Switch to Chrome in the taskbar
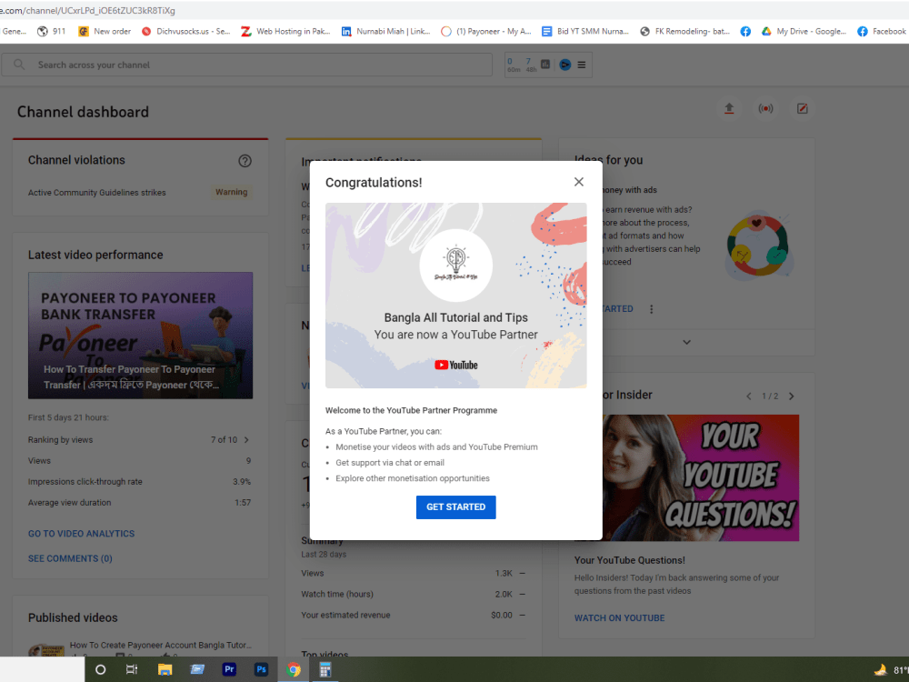909x682 pixels. click(294, 670)
